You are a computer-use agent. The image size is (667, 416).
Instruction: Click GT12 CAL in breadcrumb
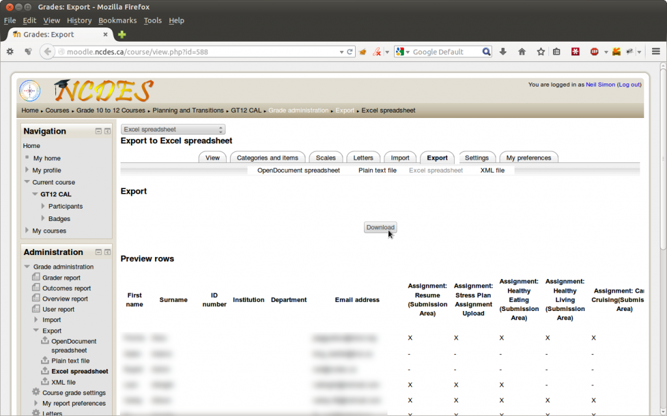point(246,110)
